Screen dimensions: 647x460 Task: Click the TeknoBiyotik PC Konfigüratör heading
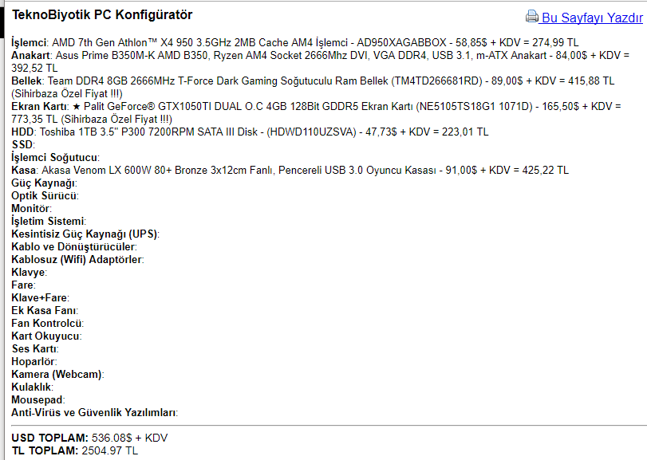[x=102, y=15]
